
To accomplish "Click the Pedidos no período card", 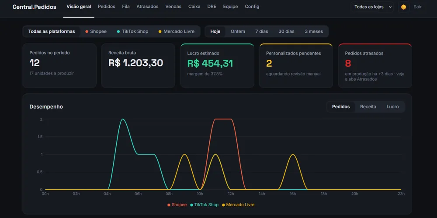I will [59, 66].
